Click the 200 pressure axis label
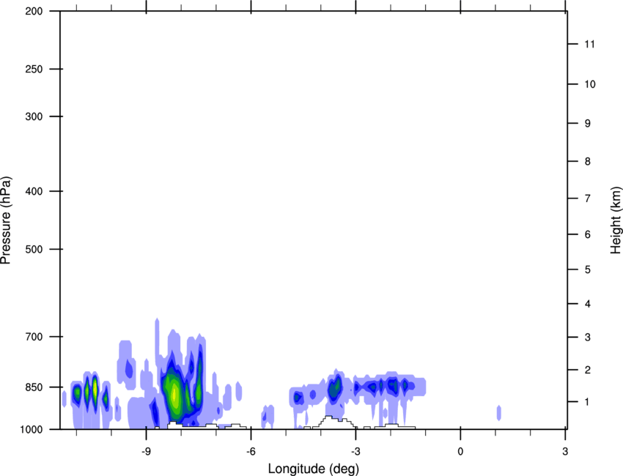Screen dimensions: 623x476 click(34, 11)
